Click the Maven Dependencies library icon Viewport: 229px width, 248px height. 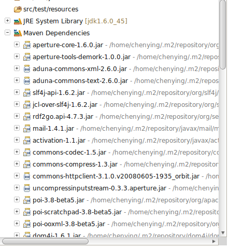pyautogui.click(x=18, y=33)
